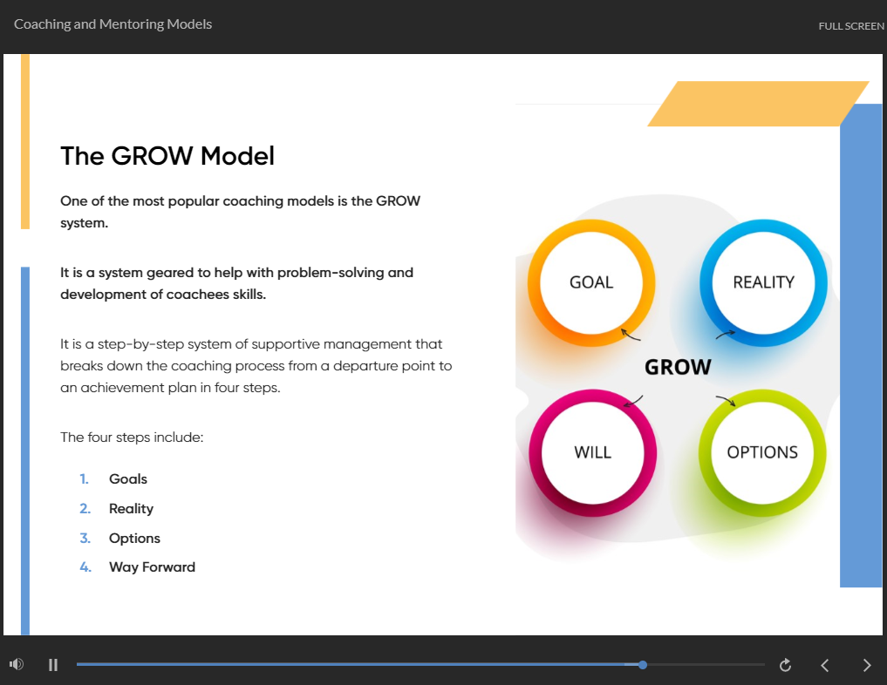The image size is (887, 685).
Task: Click the paragraph starting "It is a step-by-step"
Action: 256,366
